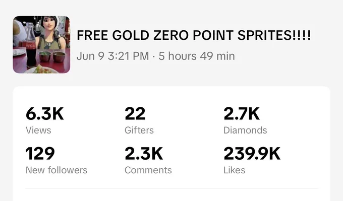Tap the FREE GOLD ZERO POINT SPRITES title
343x201 pixels.
194,35
